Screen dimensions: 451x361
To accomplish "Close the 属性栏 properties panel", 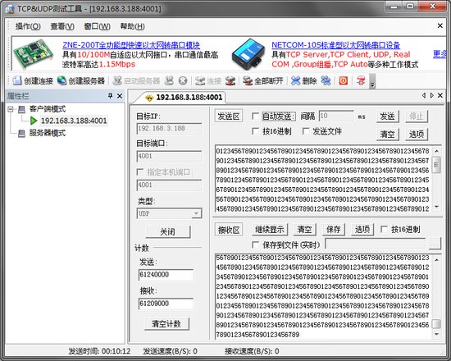I will tap(120, 96).
